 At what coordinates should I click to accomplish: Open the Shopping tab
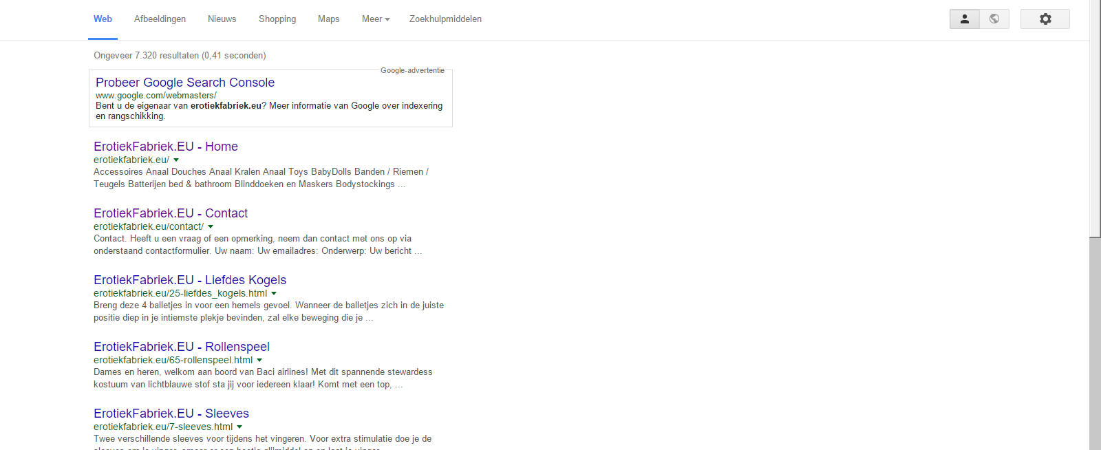277,19
